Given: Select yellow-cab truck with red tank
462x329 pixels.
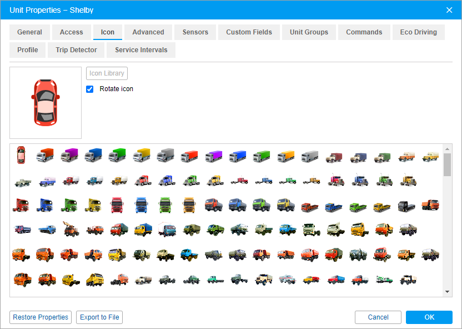Looking at the screenshot, I should click(311, 279).
